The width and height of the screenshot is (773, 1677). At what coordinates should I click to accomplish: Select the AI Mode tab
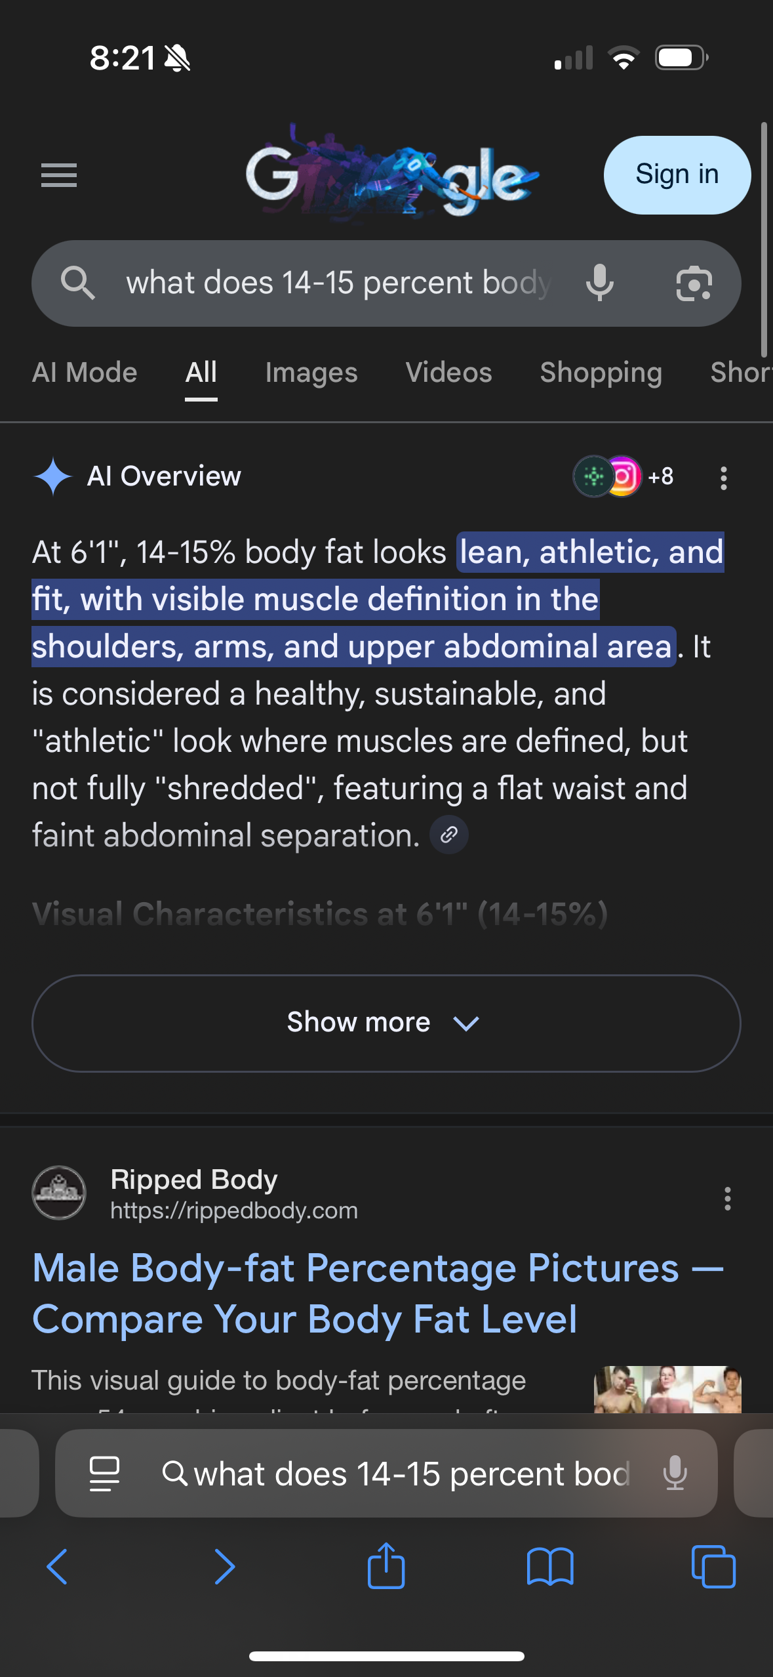click(x=85, y=373)
